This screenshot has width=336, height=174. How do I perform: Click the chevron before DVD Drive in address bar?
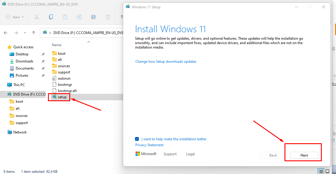point(50,33)
